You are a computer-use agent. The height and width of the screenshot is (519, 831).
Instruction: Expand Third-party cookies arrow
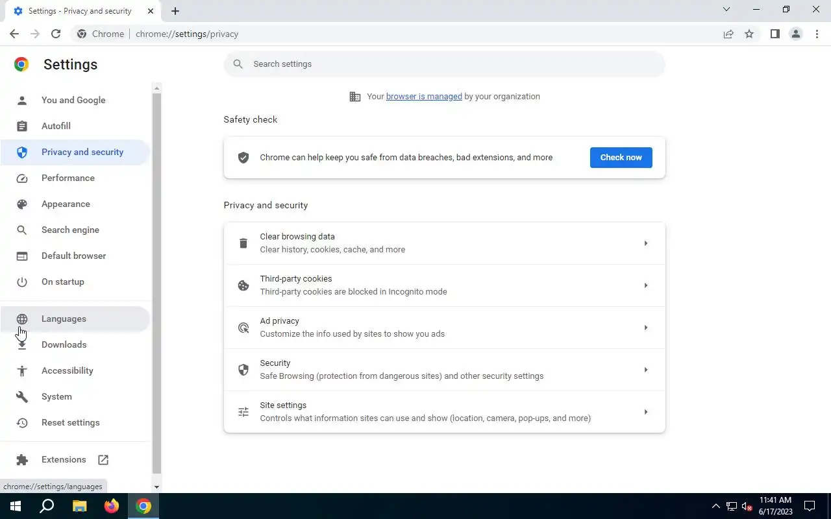point(645,285)
